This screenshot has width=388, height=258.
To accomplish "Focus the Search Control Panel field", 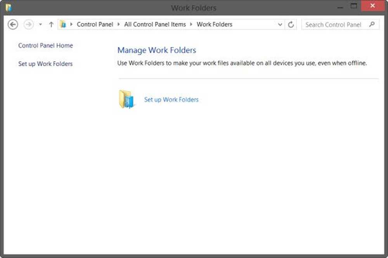I will (340, 24).
